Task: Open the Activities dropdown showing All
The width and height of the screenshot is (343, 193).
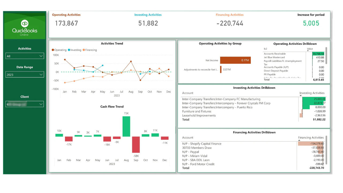Action: tap(25, 56)
